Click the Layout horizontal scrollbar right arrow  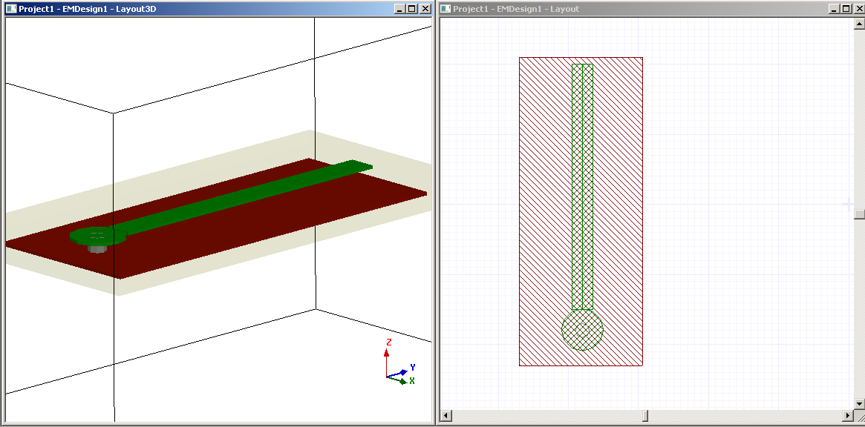tap(848, 415)
